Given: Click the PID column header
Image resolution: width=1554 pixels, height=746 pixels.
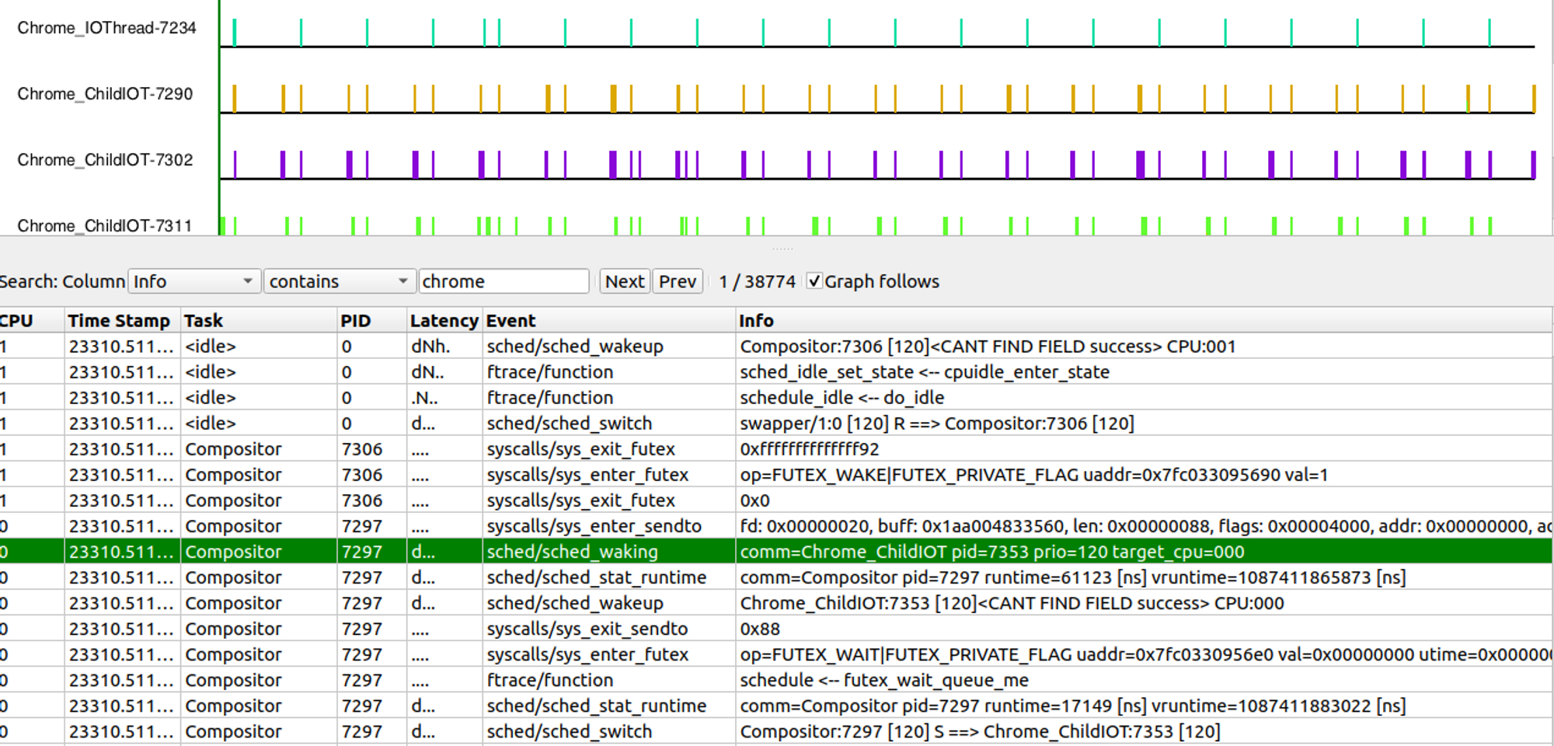Looking at the screenshot, I should coord(372,320).
